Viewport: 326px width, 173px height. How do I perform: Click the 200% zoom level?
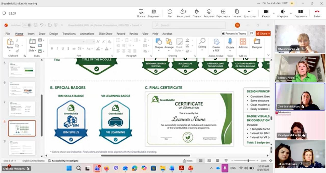click(263, 161)
